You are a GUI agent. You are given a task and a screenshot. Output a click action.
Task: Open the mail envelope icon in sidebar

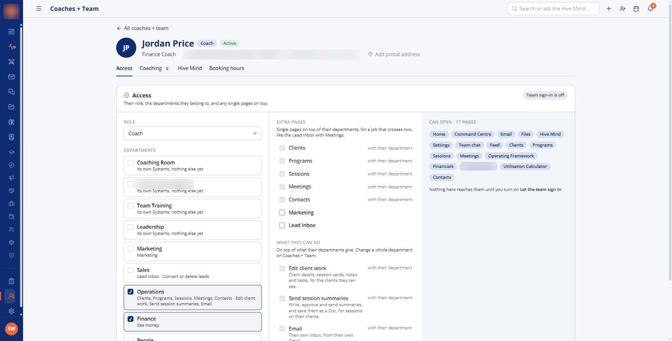(11, 77)
